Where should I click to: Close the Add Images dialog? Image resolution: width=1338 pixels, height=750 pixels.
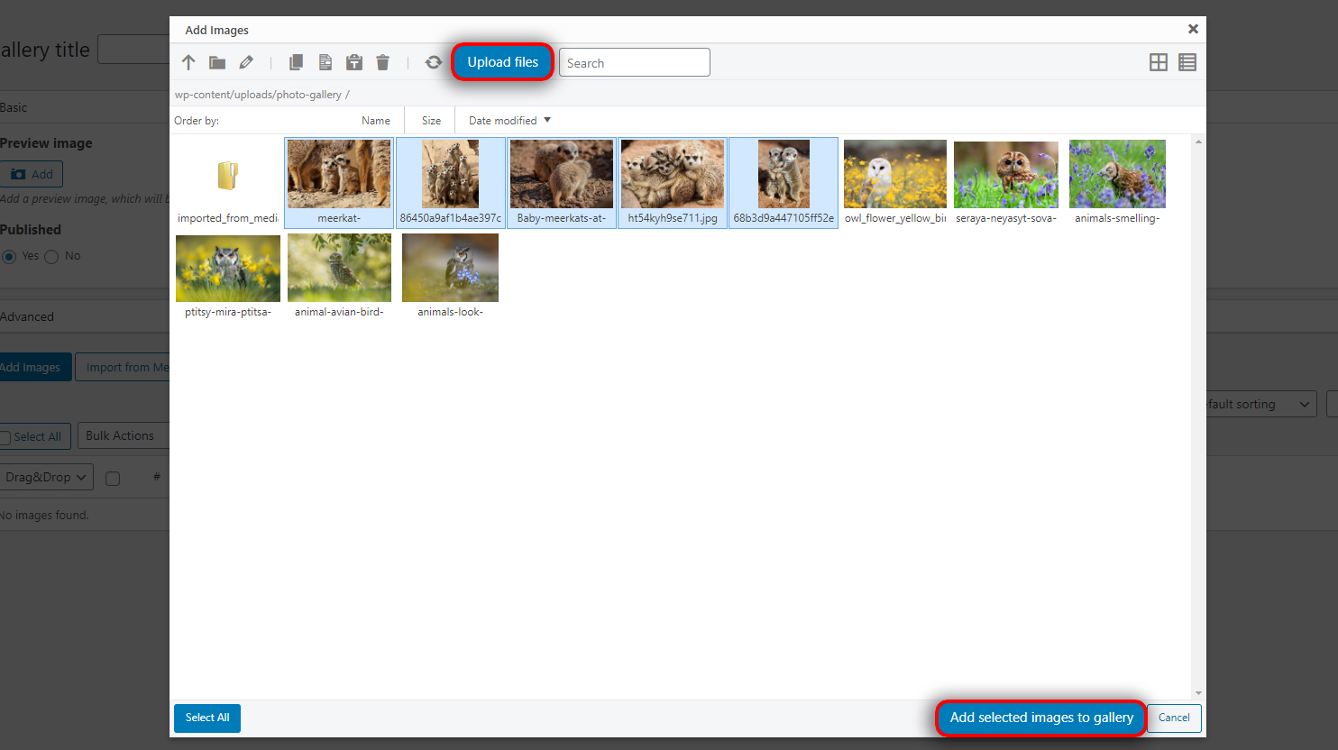click(x=1193, y=29)
